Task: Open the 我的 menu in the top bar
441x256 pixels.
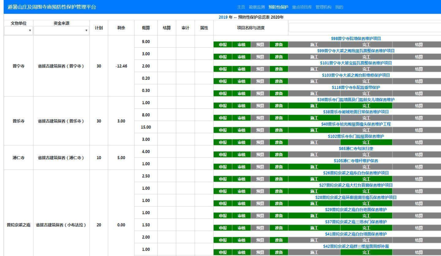Action: click(x=339, y=7)
